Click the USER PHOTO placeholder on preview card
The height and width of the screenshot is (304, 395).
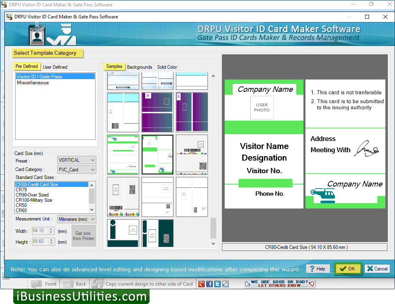click(x=262, y=108)
